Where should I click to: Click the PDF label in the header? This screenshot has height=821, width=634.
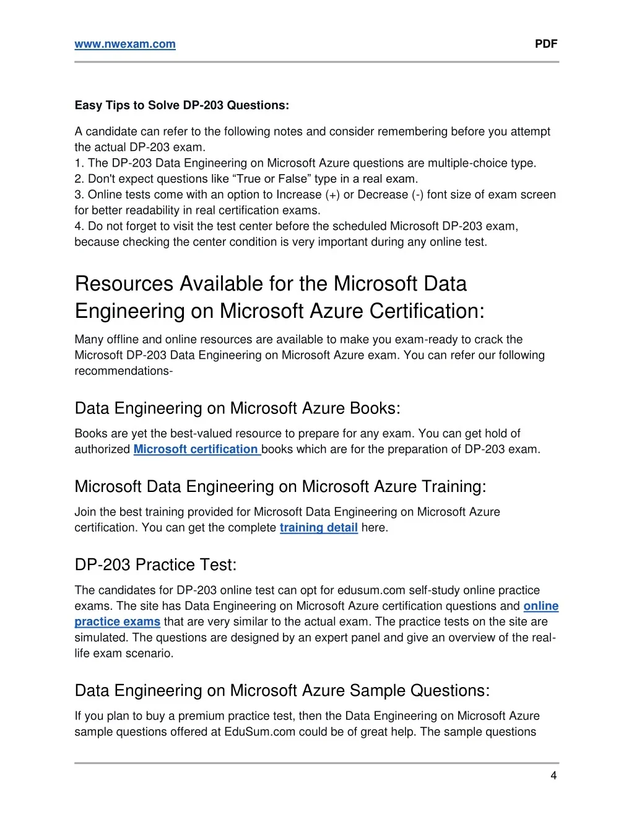pyautogui.click(x=546, y=43)
